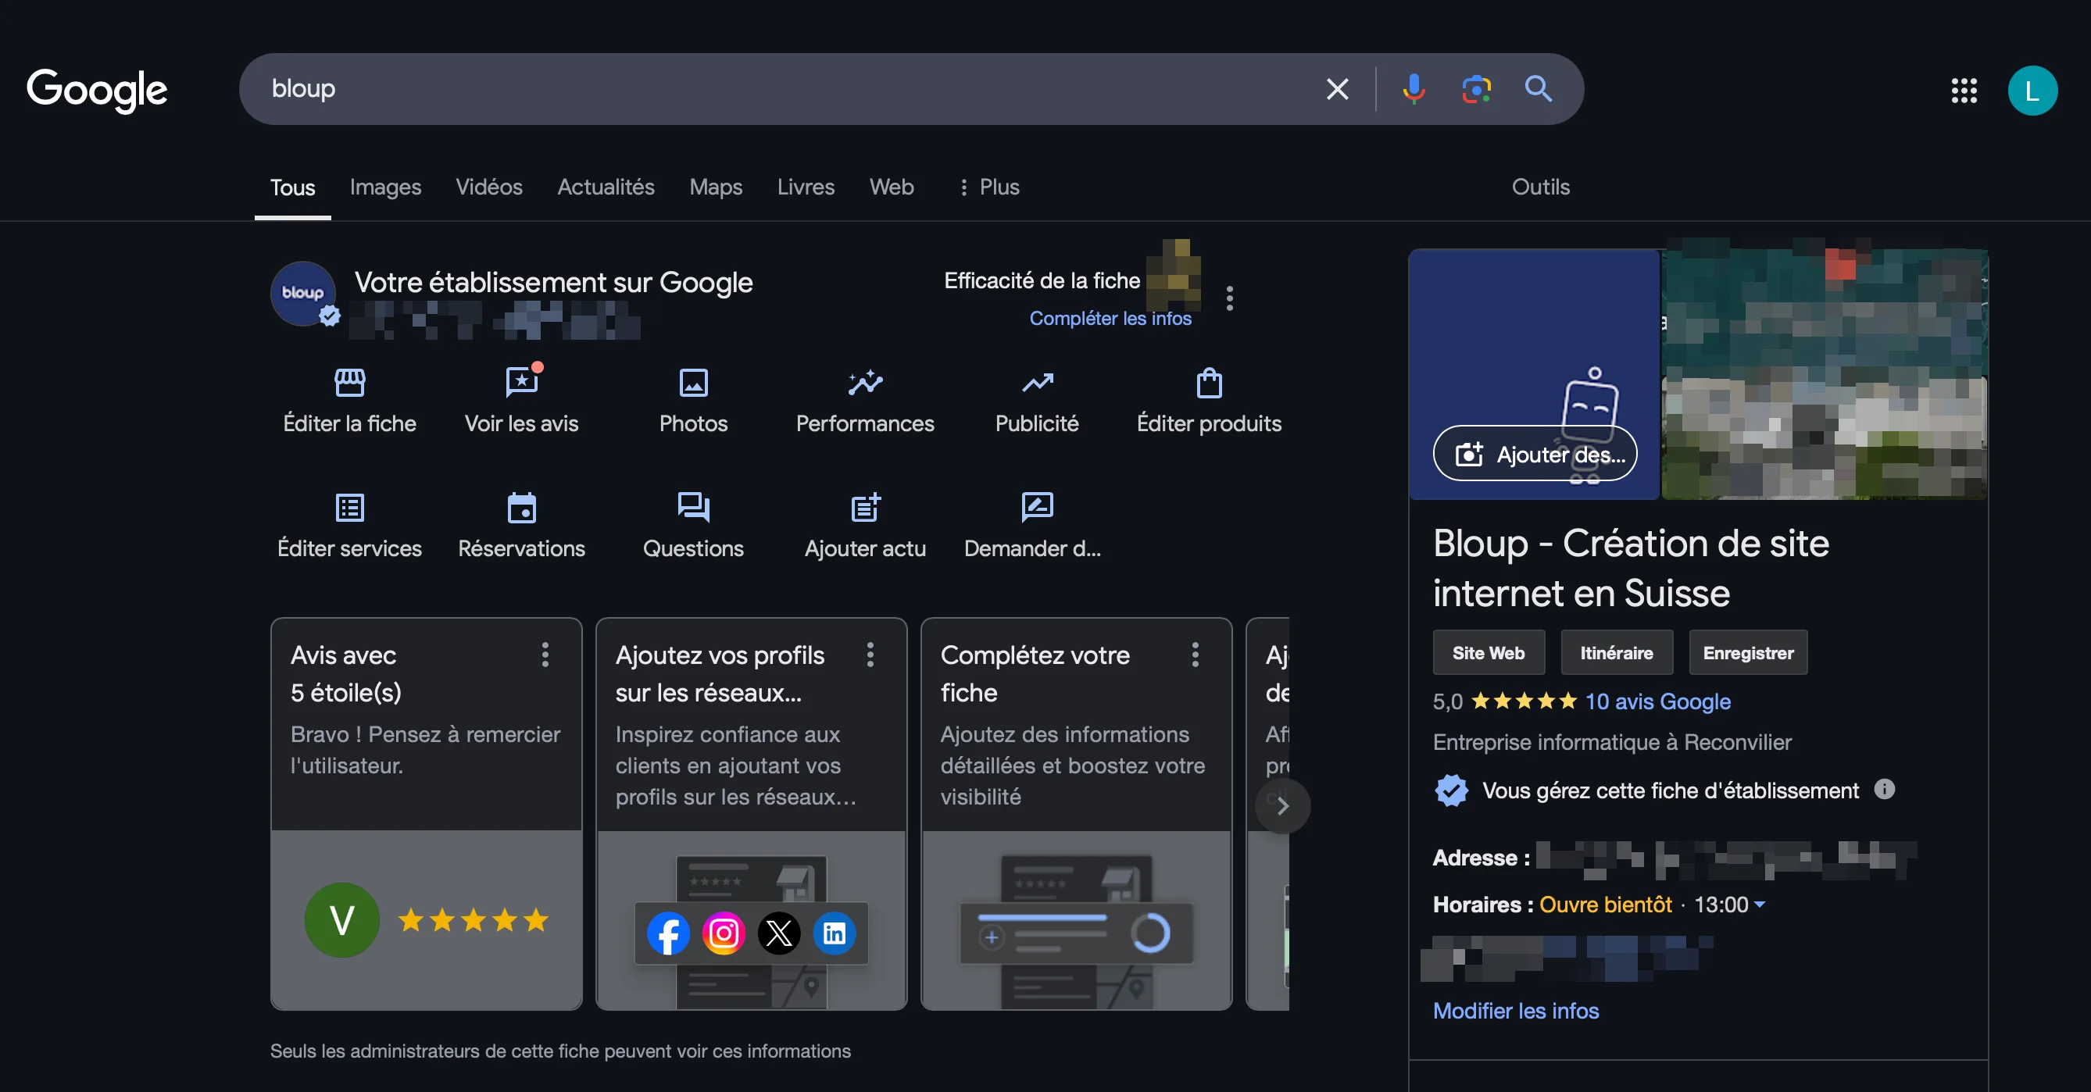Open the menu next to Efficacité de la fiche

(x=1230, y=298)
